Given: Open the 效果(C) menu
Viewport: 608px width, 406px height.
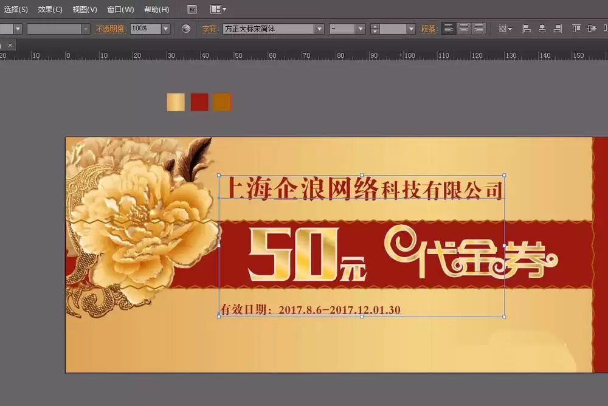Looking at the screenshot, I should point(50,9).
